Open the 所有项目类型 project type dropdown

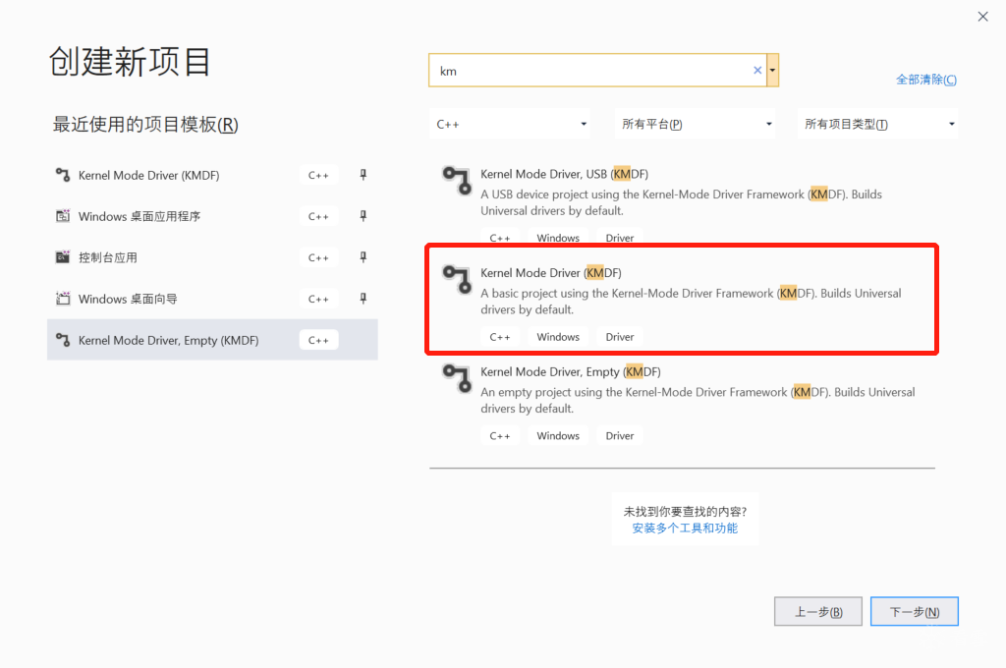click(x=877, y=124)
